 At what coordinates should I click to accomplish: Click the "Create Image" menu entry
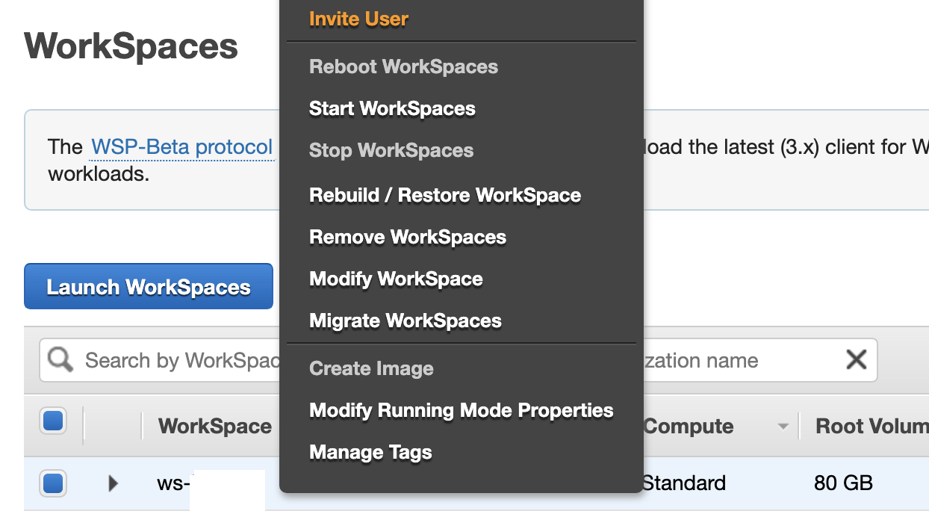(371, 368)
